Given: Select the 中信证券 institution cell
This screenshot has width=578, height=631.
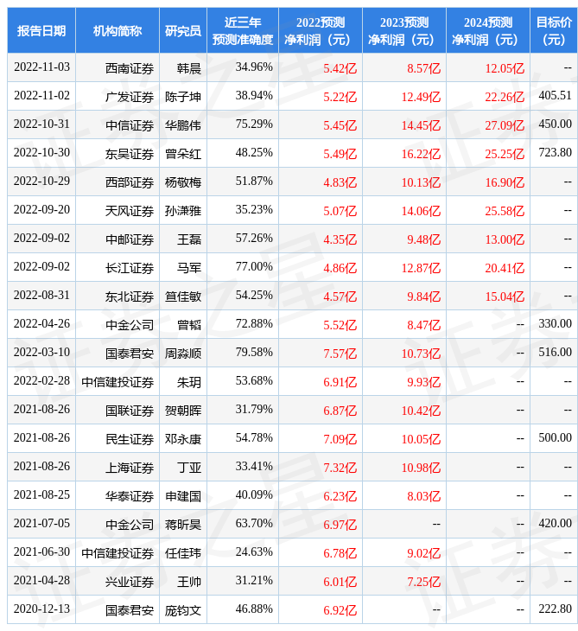Looking at the screenshot, I should pos(130,124).
